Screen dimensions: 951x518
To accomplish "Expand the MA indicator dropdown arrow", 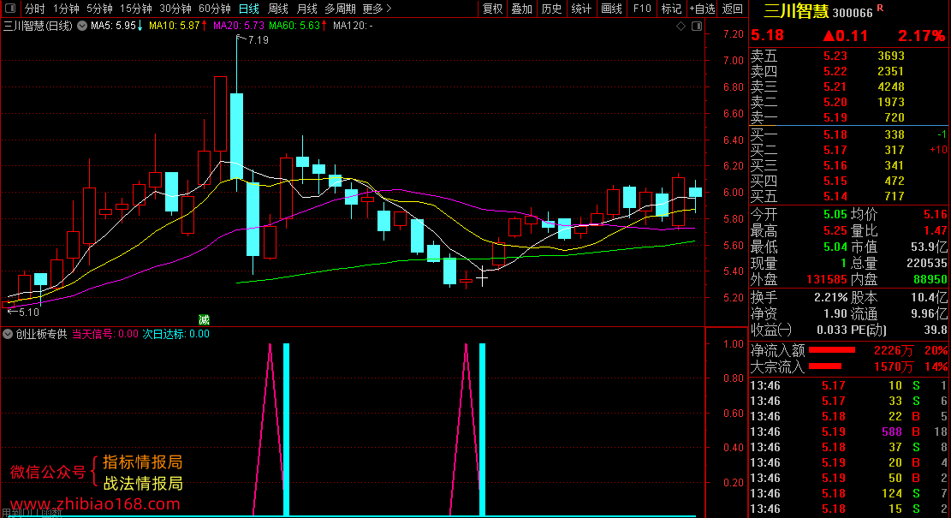I will pos(82,26).
